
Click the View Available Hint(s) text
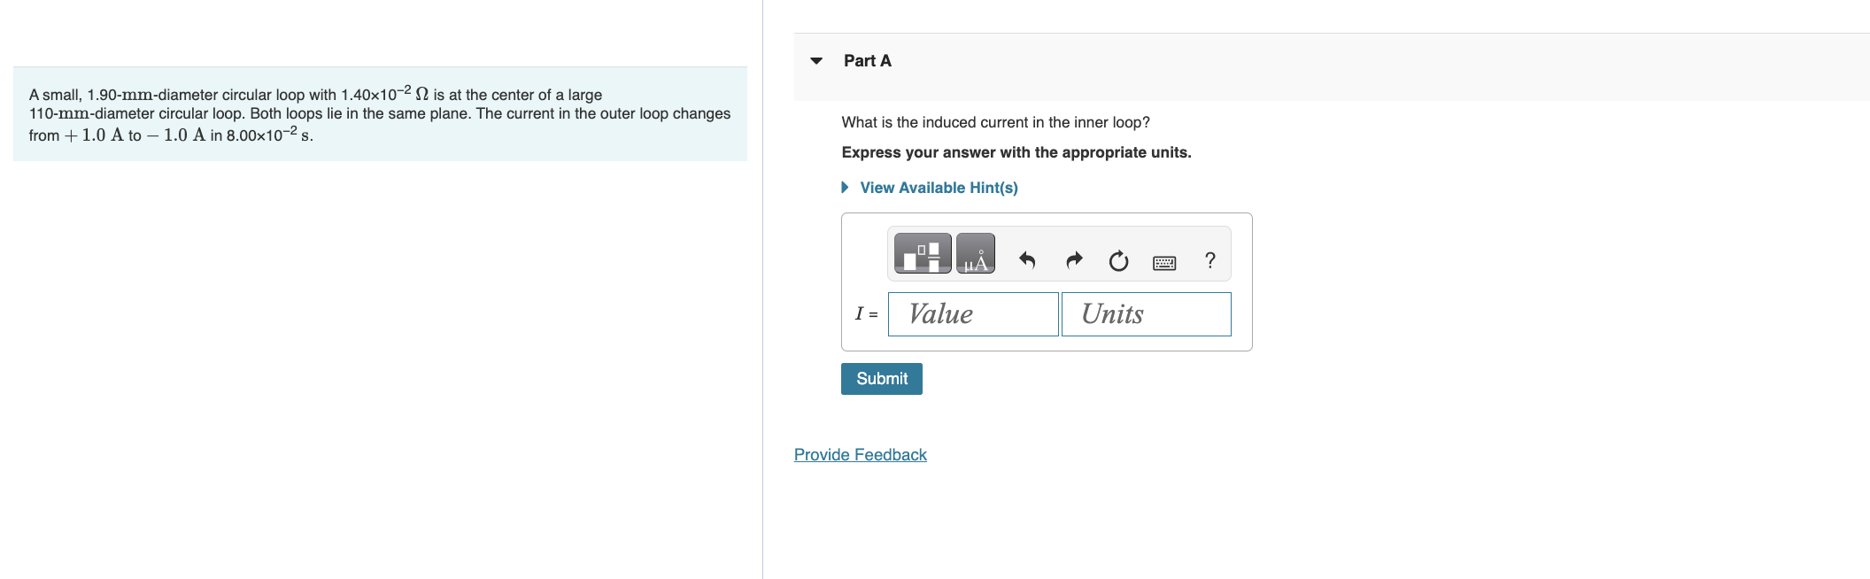pyautogui.click(x=939, y=188)
